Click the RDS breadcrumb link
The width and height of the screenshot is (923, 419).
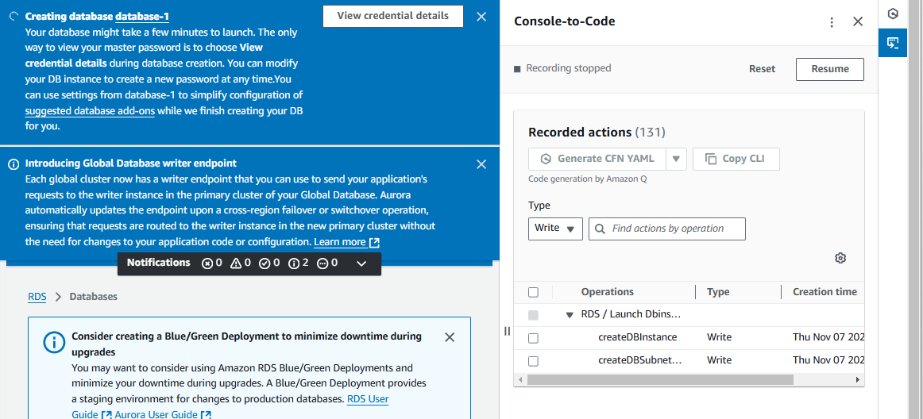coord(37,297)
